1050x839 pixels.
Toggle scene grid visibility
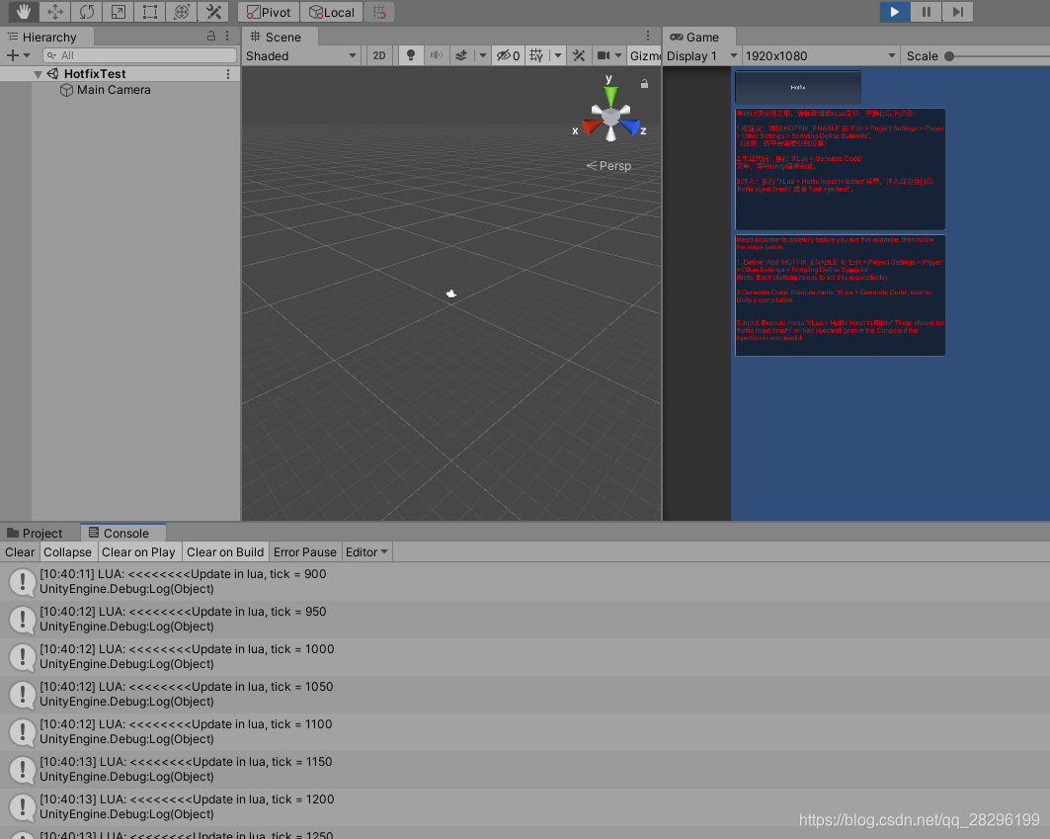[x=536, y=56]
